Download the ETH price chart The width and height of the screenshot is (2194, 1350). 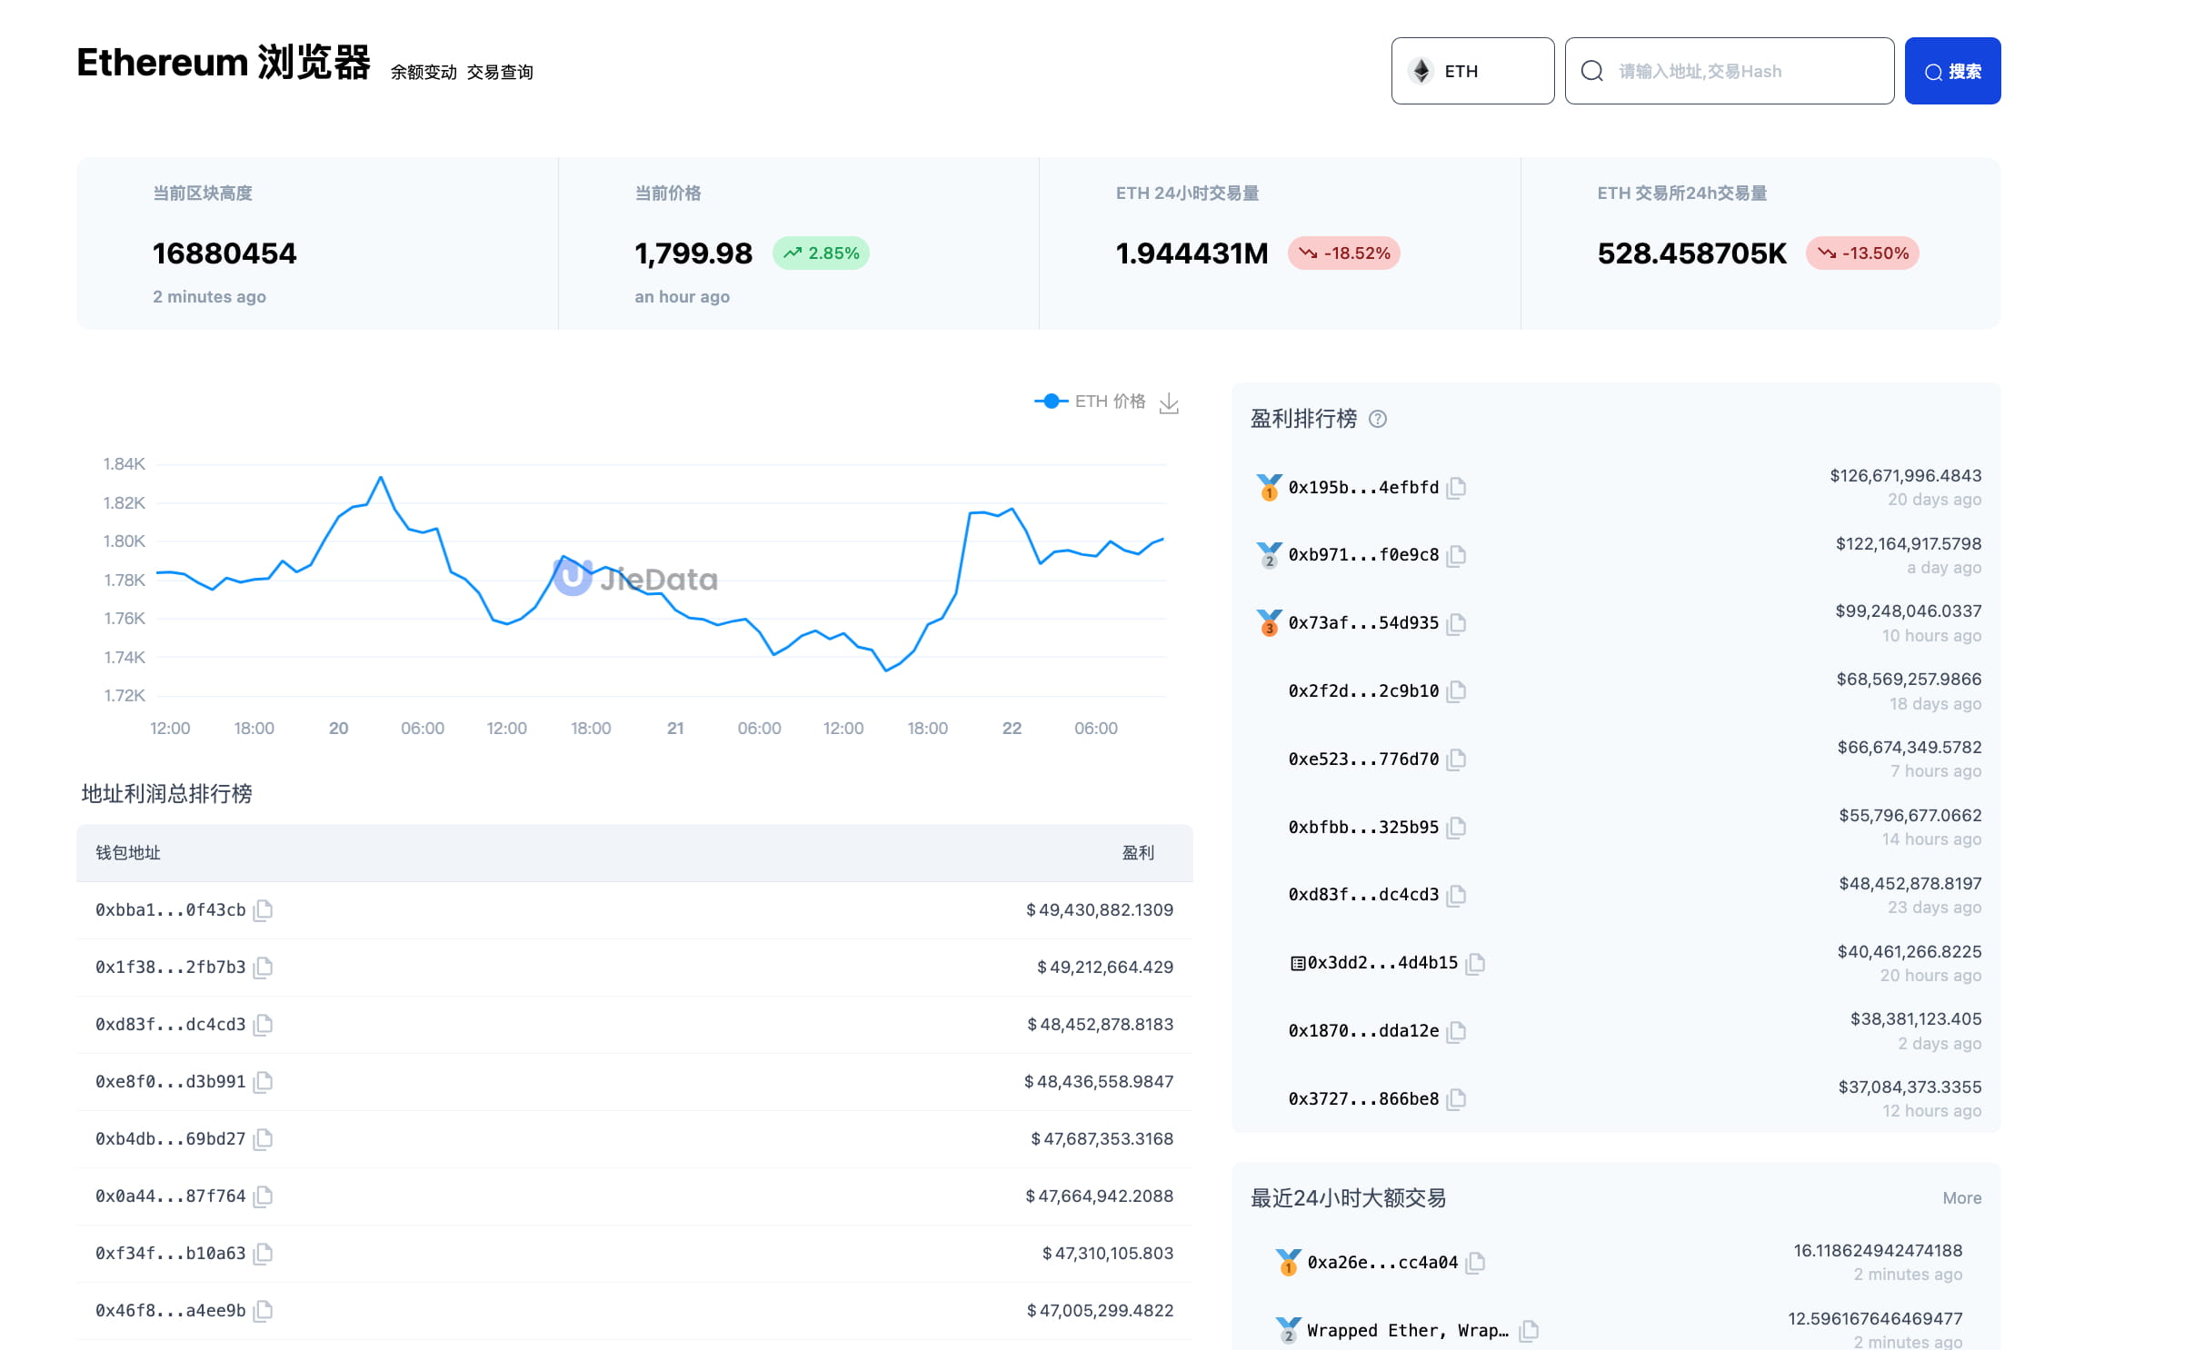(1169, 402)
